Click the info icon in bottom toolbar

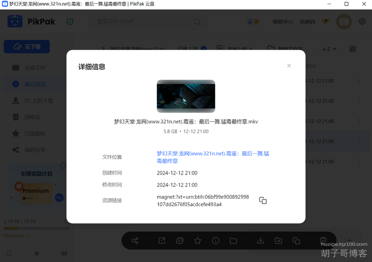coord(215,241)
